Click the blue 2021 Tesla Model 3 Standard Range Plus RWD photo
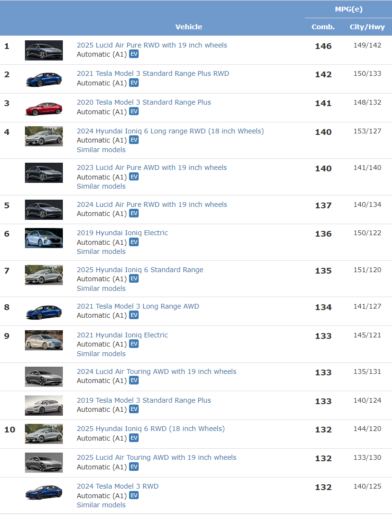Image resolution: width=392 pixels, height=515 pixels. tap(44, 79)
